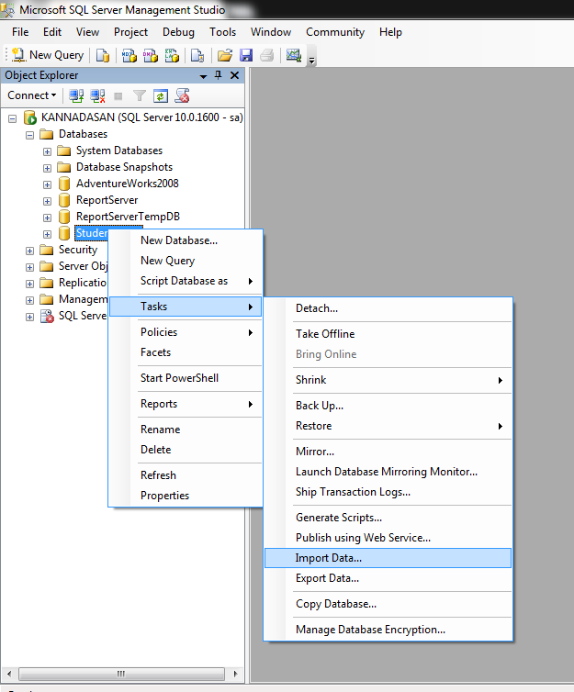The image size is (574, 692).
Task: Open the File menu
Action: [20, 32]
